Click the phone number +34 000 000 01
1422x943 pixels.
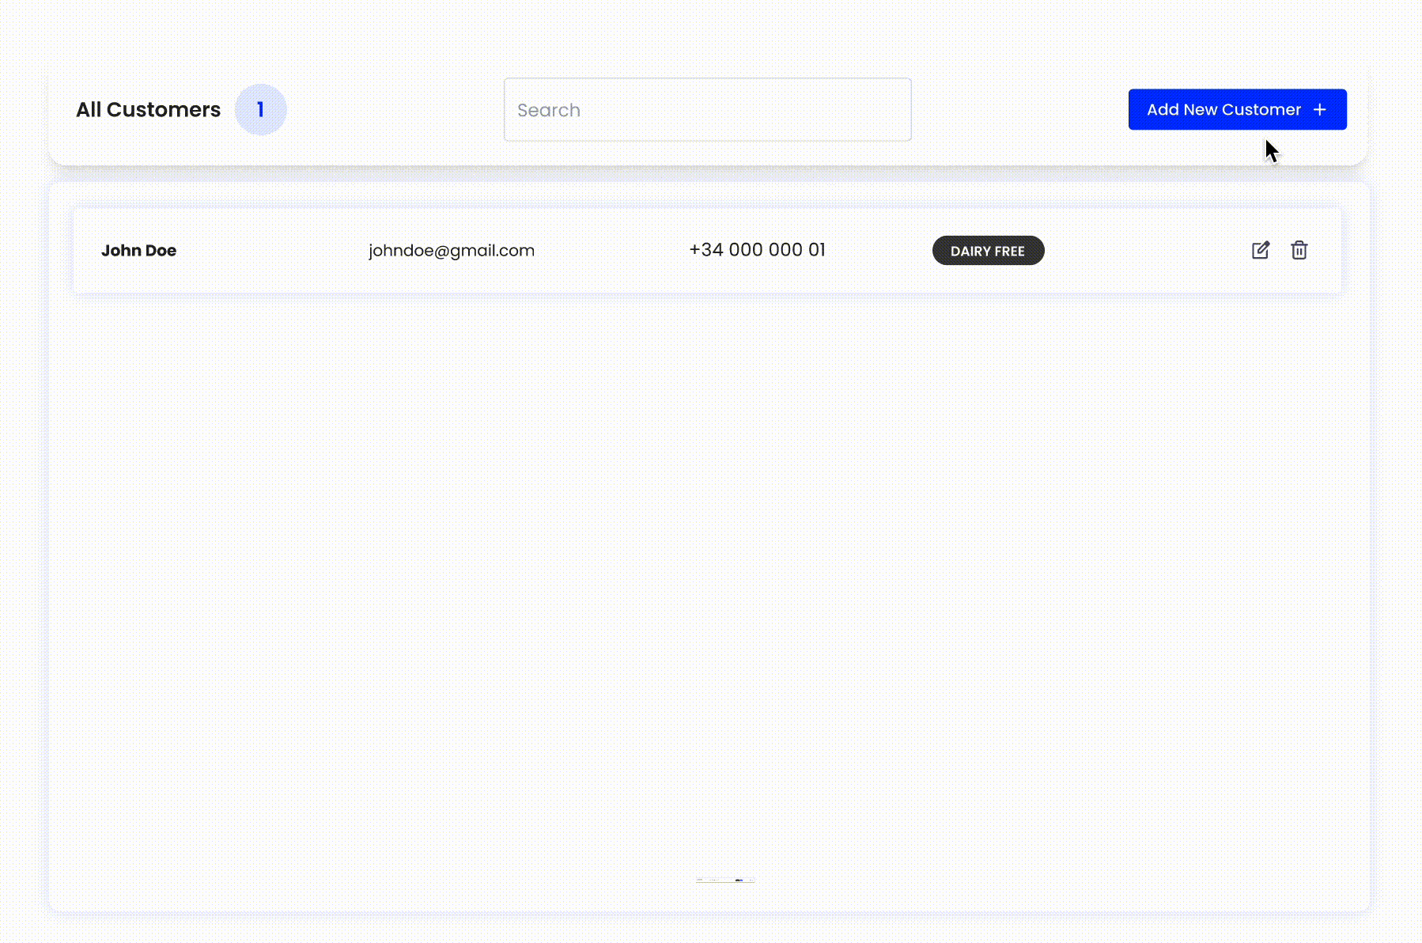(757, 249)
